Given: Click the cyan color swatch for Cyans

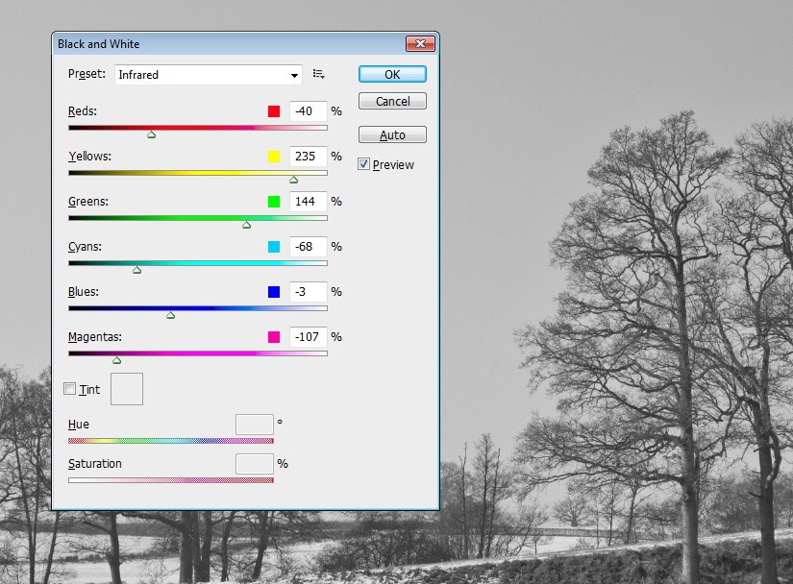Looking at the screenshot, I should [x=274, y=247].
